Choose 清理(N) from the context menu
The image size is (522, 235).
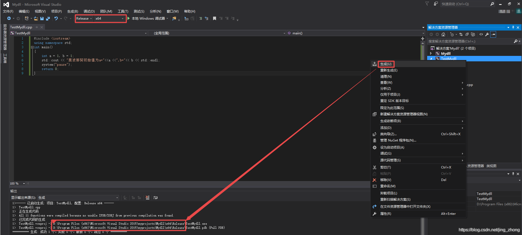[x=386, y=77]
